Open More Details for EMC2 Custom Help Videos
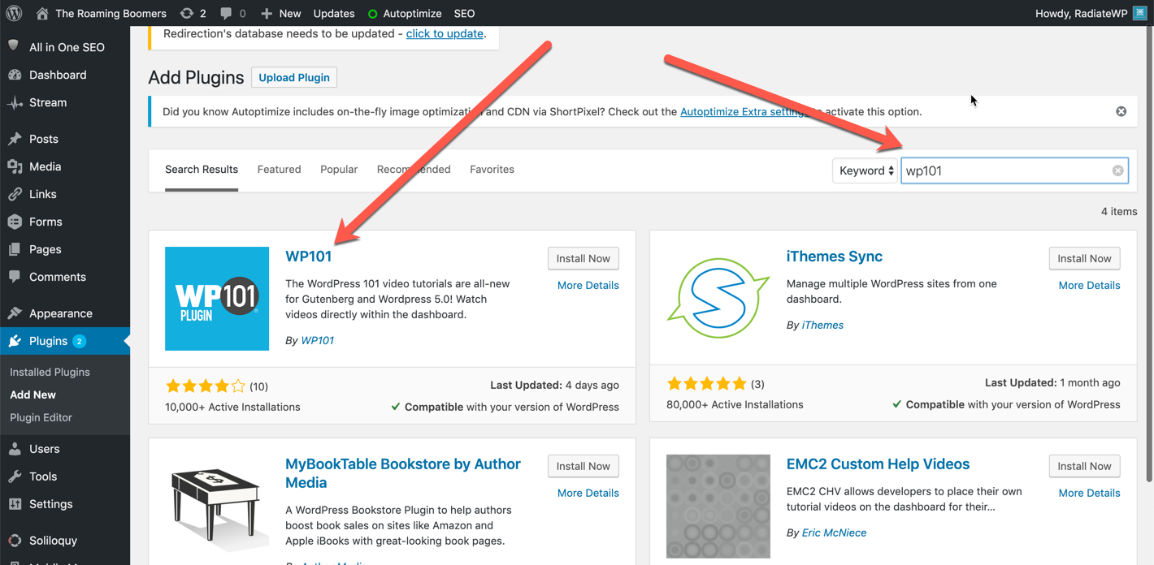Viewport: 1154px width, 565px height. tap(1090, 493)
